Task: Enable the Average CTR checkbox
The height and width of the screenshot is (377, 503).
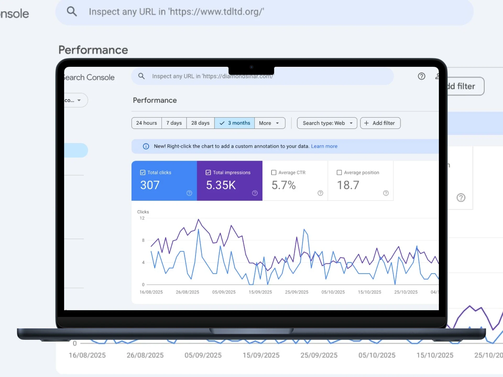Action: (274, 173)
